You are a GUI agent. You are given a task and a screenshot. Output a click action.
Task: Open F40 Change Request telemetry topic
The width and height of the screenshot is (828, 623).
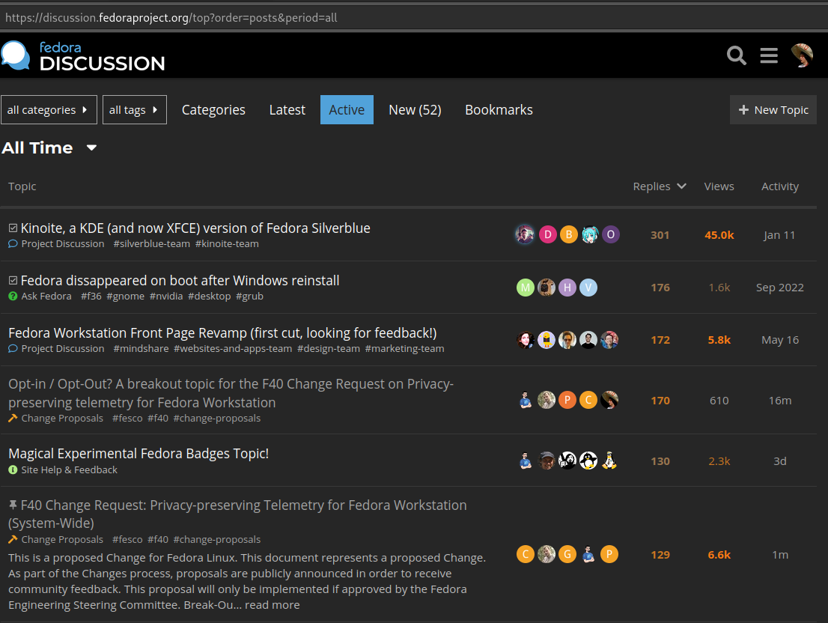pos(237,514)
